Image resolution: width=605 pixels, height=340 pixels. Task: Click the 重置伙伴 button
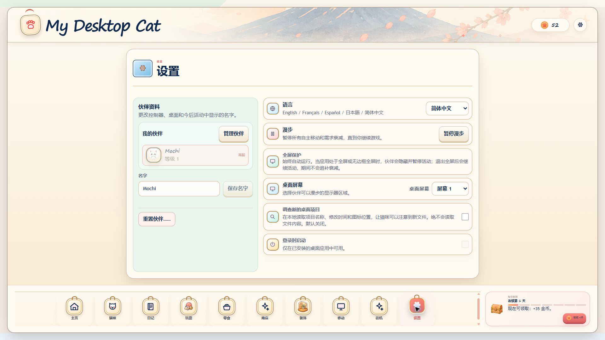tap(157, 219)
